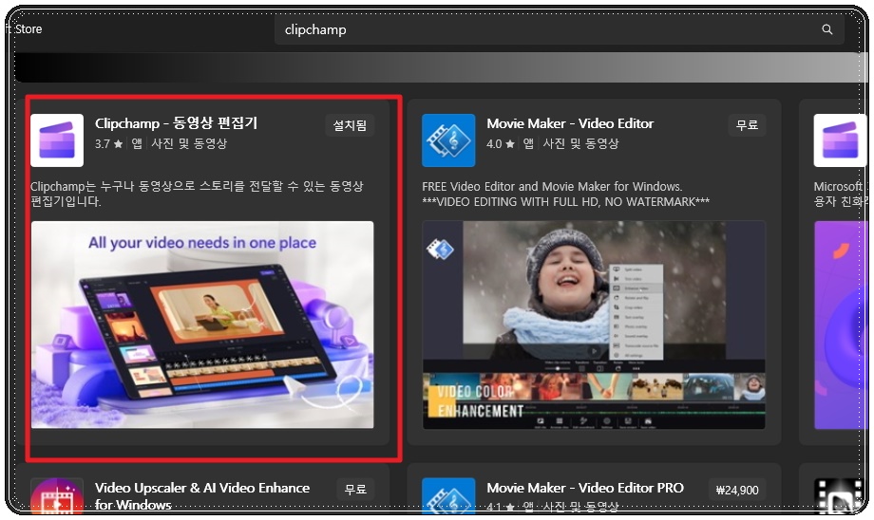Open the Clipchamp app icon

click(x=57, y=140)
